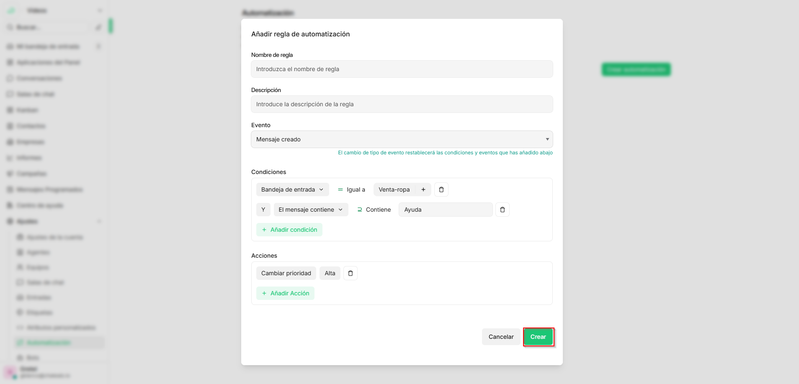Click the plus icon in Añadir condición
The width and height of the screenshot is (799, 384).
pos(264,230)
